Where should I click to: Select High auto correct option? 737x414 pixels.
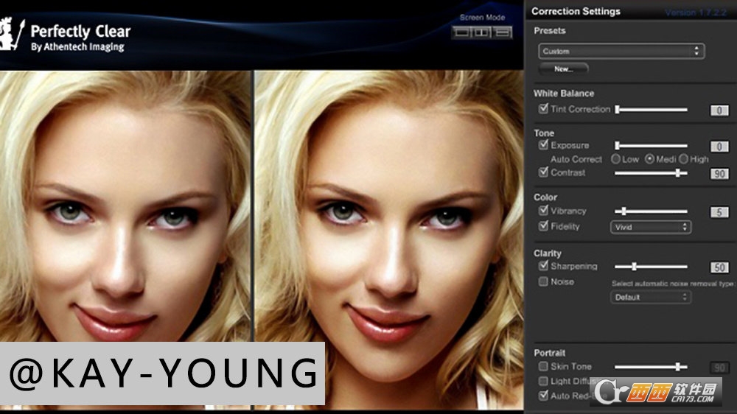pyautogui.click(x=684, y=159)
